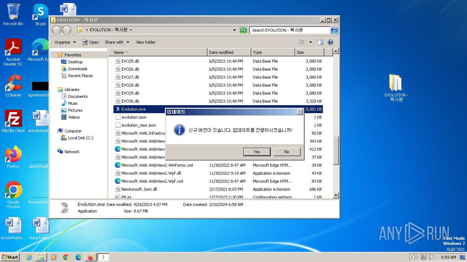The height and width of the screenshot is (262, 467).
Task: Click the search magnifier button
Action: [334, 30]
